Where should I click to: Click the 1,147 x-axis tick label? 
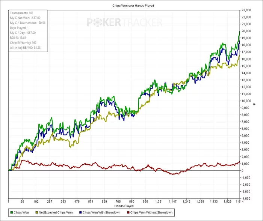[x=173, y=201]
